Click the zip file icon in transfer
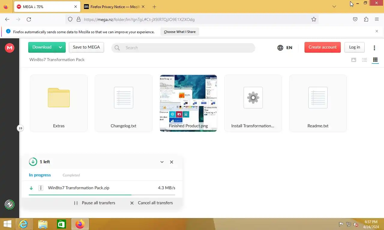Image resolution: width=384 pixels, height=230 pixels. click(x=41, y=188)
